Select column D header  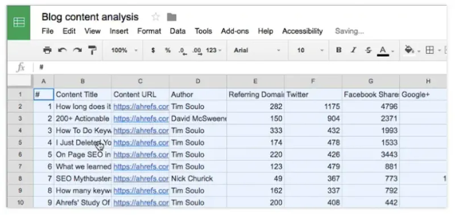tap(198, 81)
